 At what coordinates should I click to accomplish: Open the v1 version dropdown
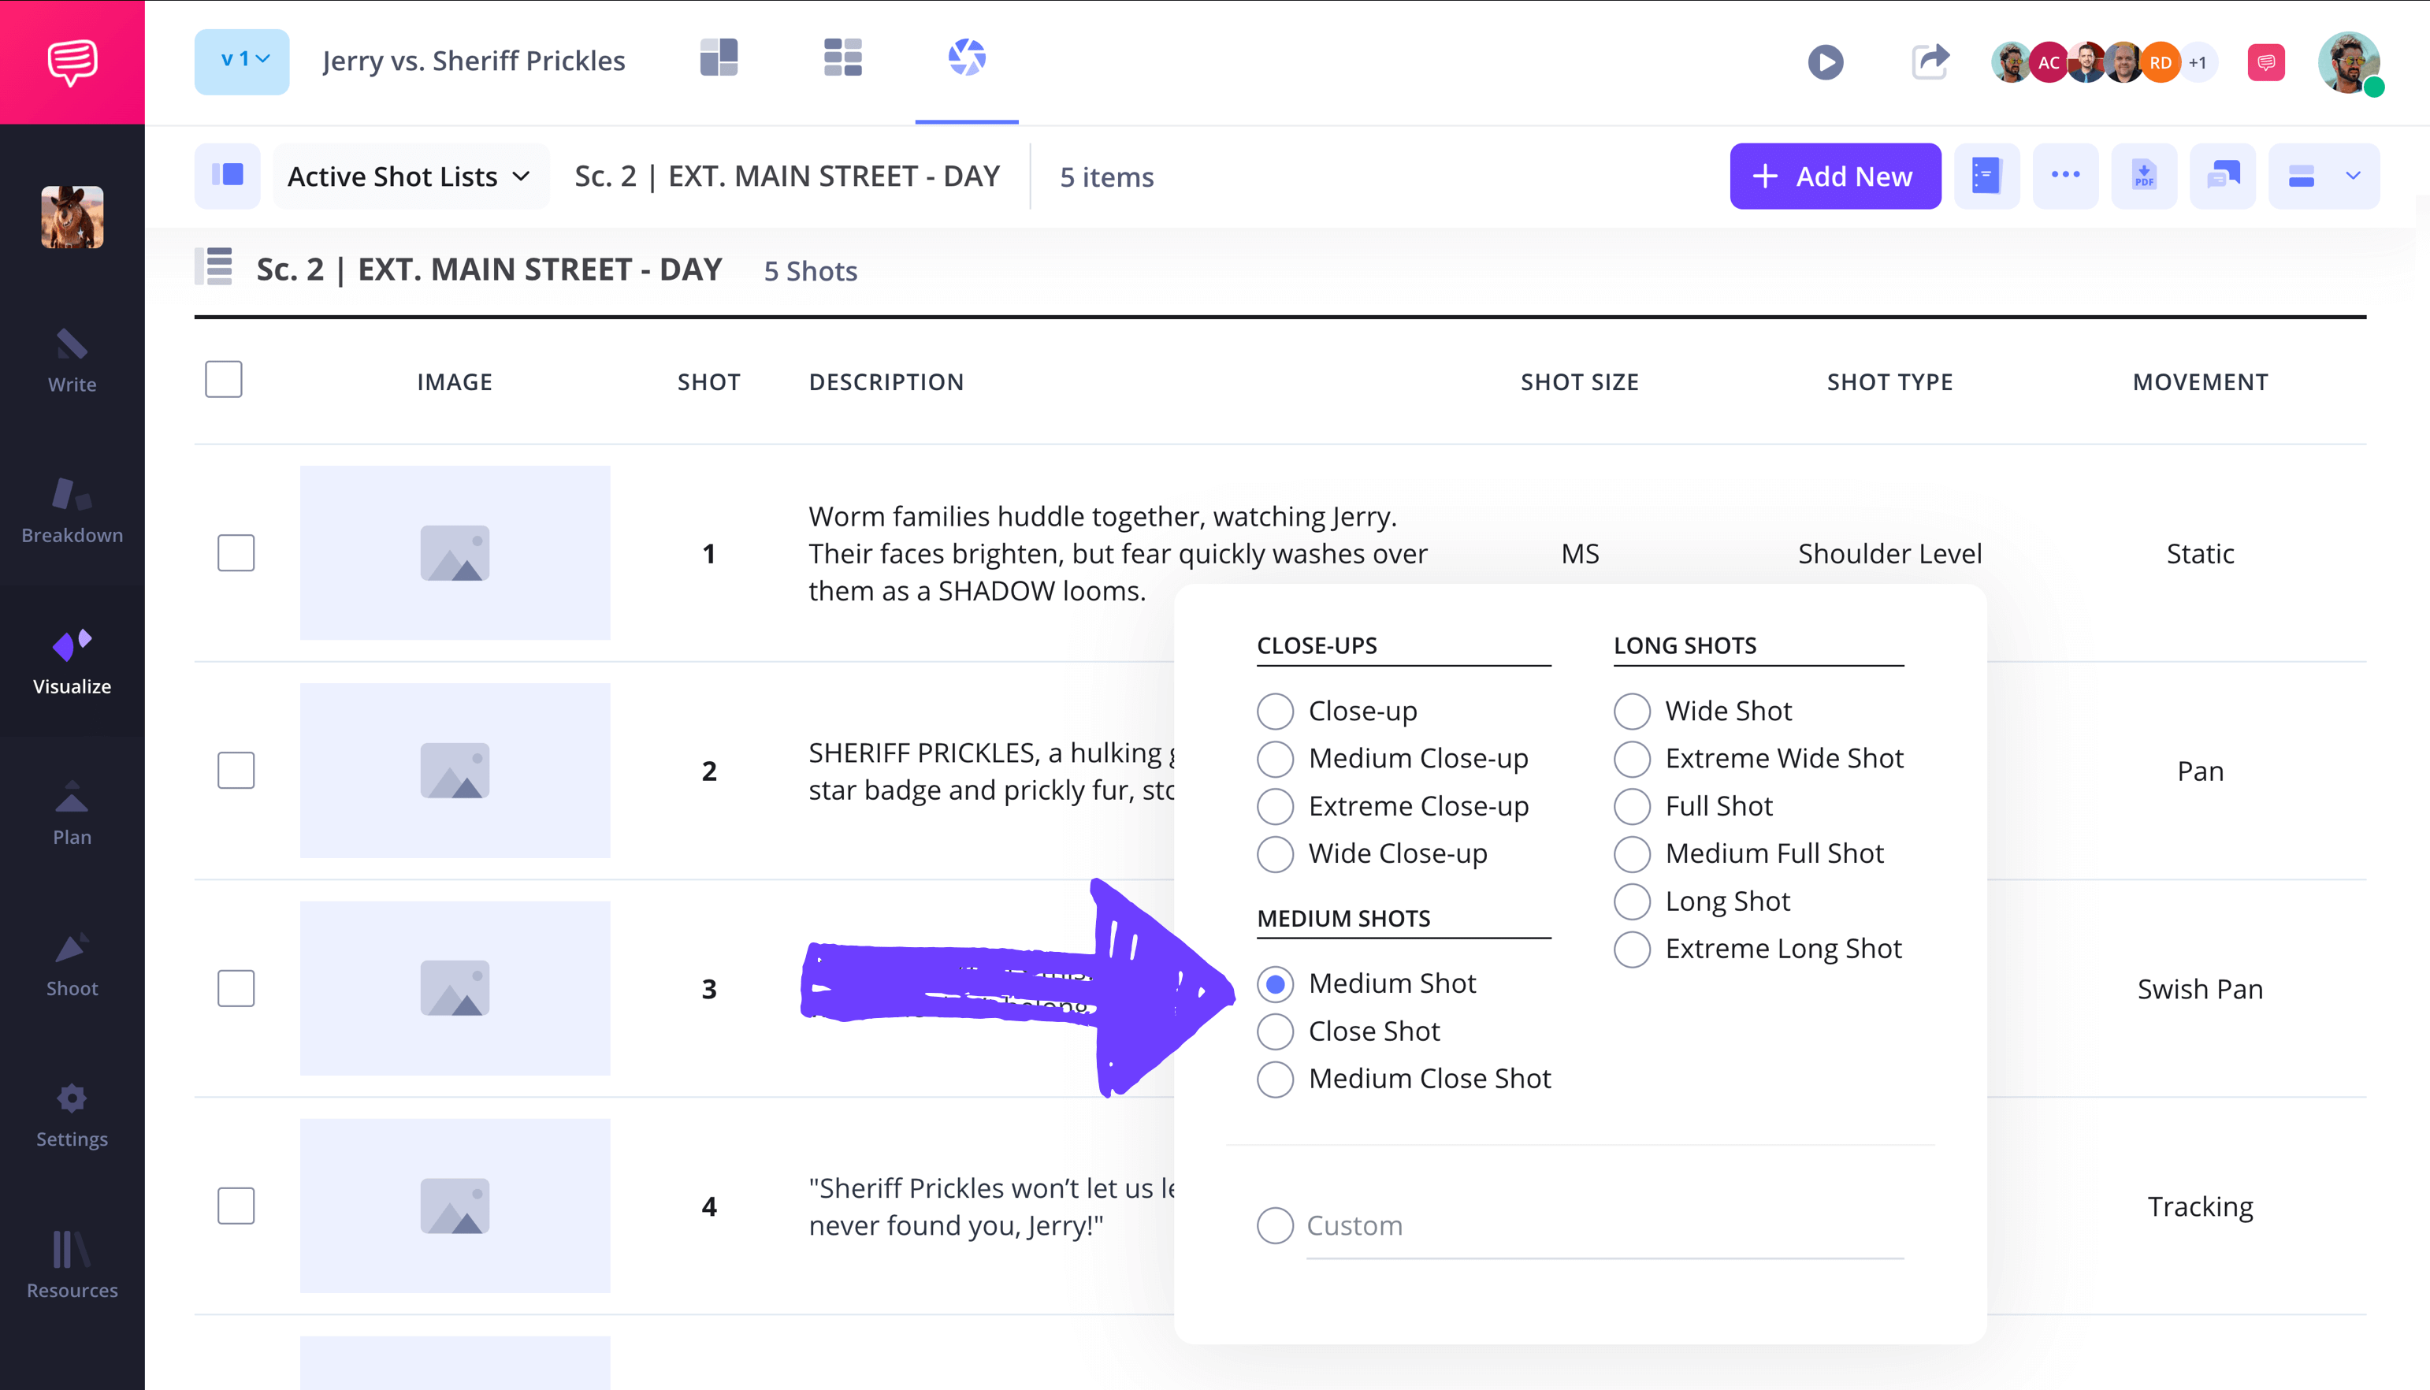(243, 61)
